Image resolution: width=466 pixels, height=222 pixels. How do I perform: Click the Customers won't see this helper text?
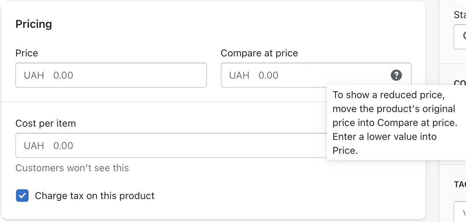72,168
